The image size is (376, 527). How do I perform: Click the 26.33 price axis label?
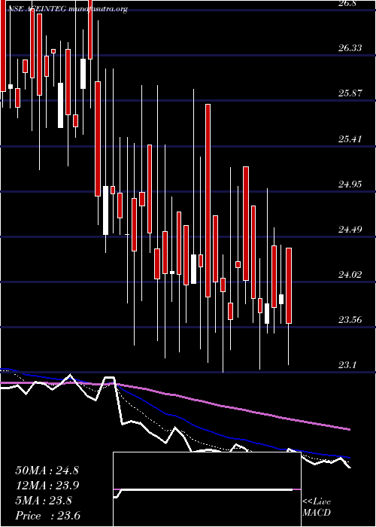pyautogui.click(x=350, y=48)
